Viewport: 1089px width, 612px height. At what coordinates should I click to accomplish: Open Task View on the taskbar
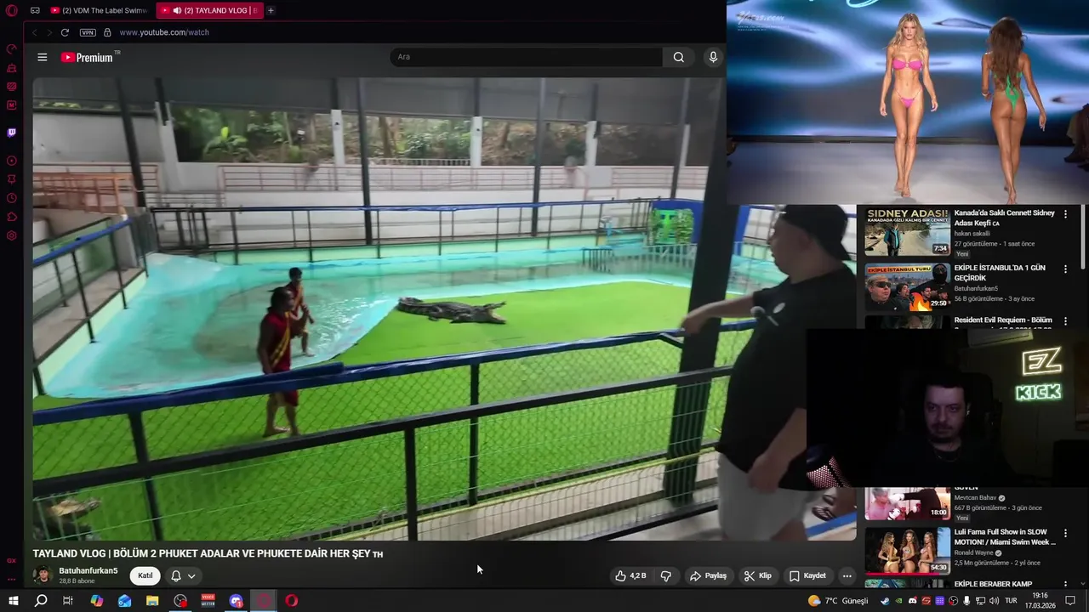tap(68, 601)
